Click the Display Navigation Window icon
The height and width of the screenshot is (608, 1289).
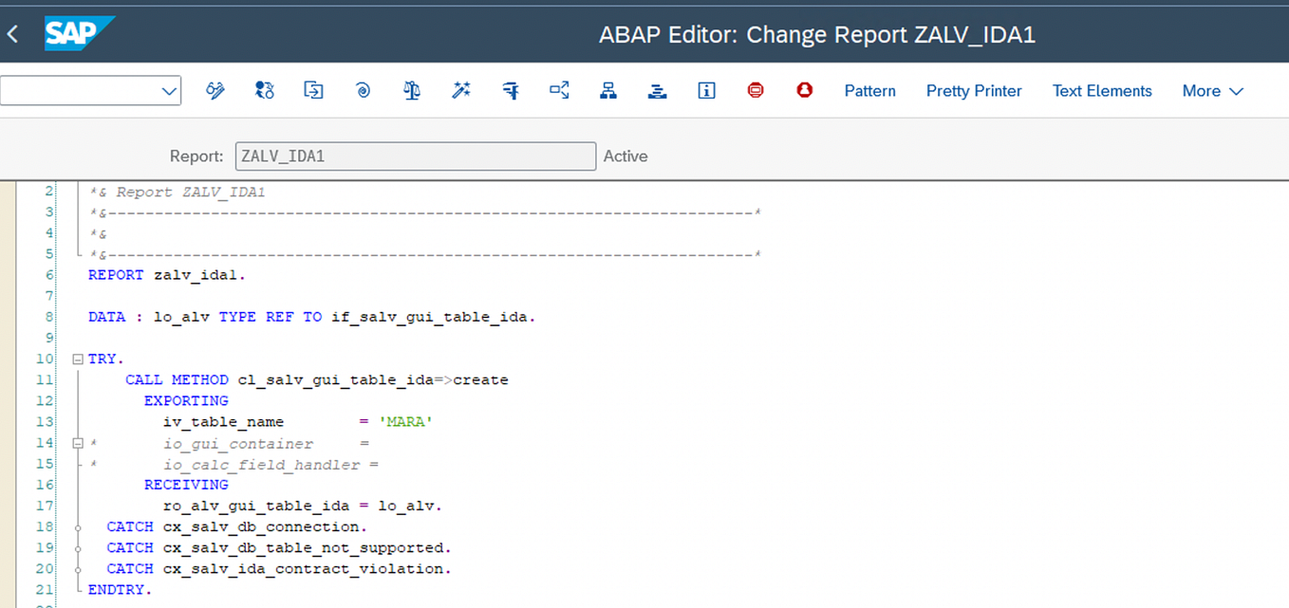[657, 91]
